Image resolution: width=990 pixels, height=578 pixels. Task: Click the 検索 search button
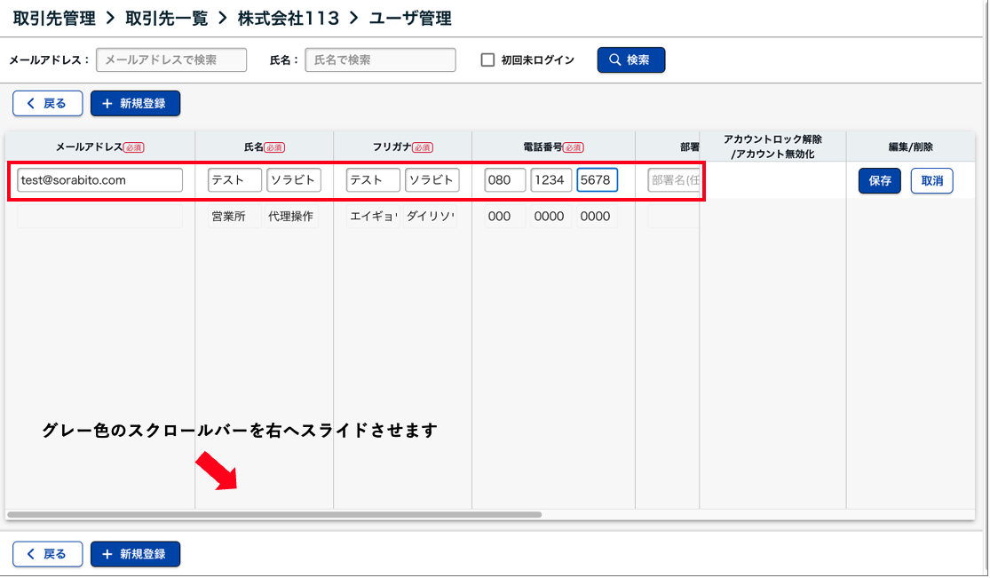click(630, 60)
